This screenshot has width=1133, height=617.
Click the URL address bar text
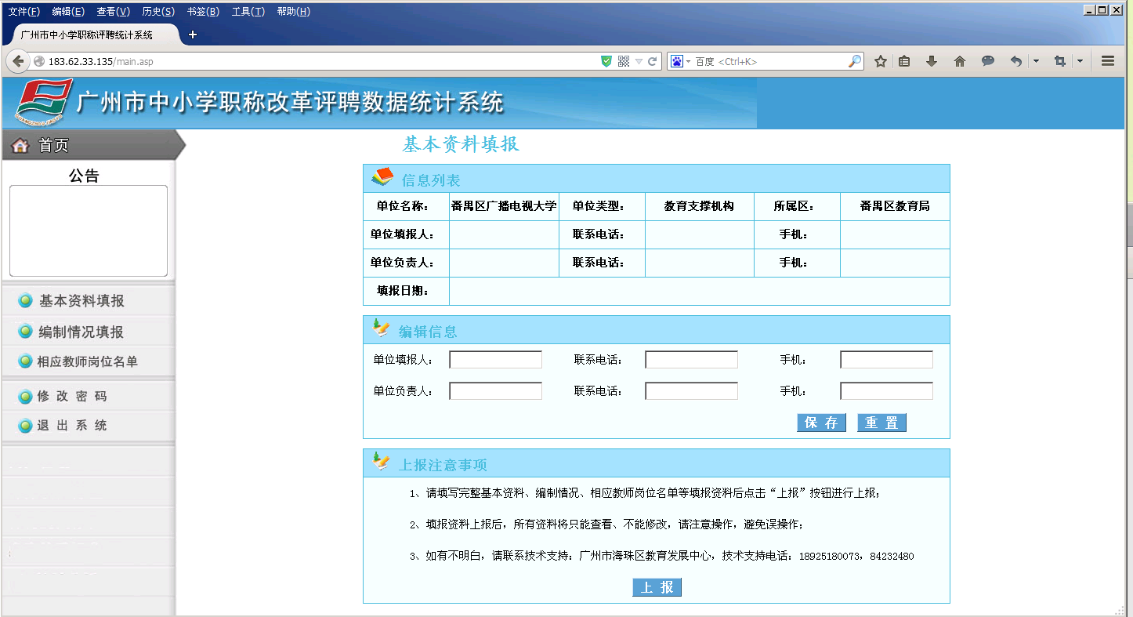101,61
